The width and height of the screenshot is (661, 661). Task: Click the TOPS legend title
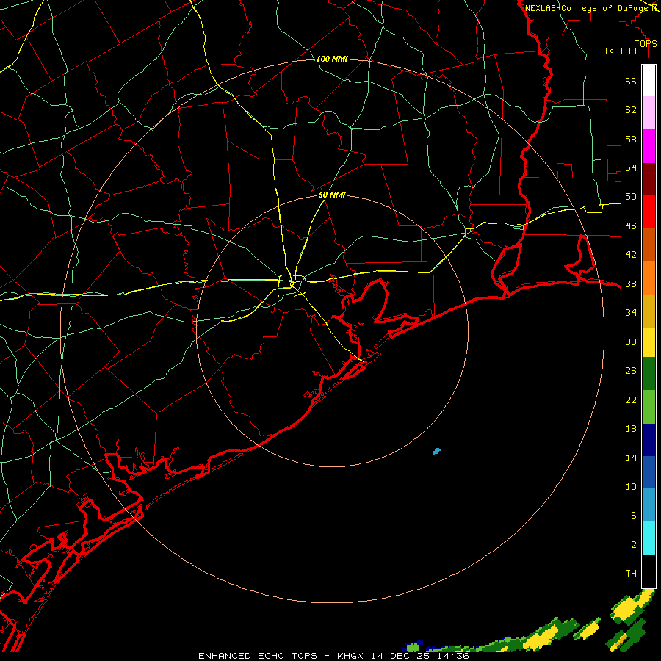coord(646,44)
